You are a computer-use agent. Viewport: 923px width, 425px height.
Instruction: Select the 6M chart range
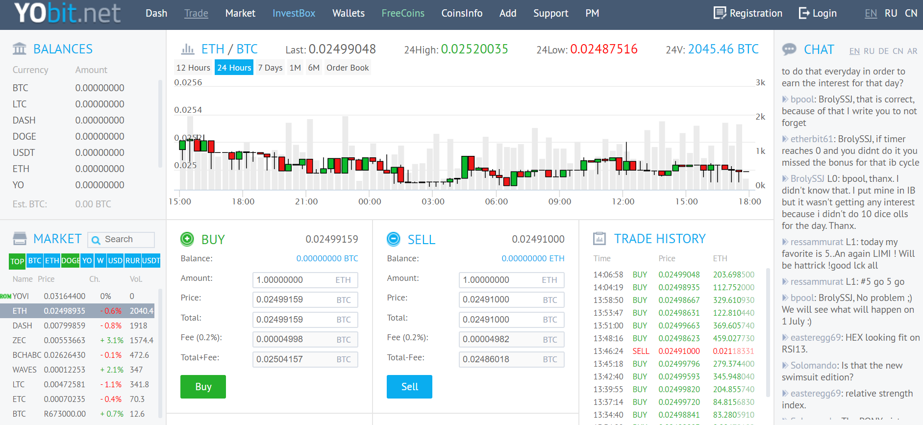click(x=314, y=68)
